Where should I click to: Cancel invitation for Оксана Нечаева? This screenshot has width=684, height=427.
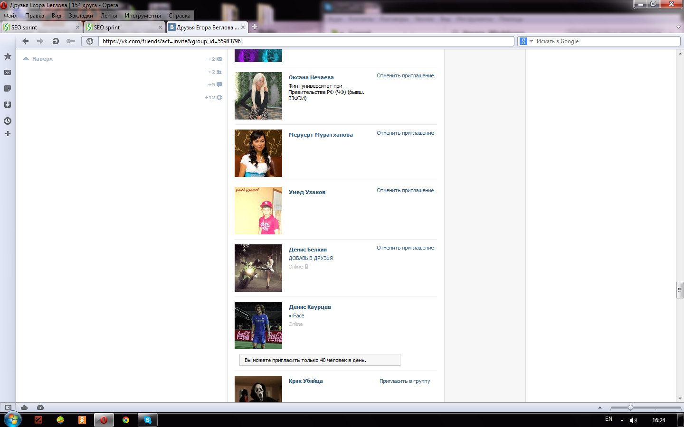(405, 75)
